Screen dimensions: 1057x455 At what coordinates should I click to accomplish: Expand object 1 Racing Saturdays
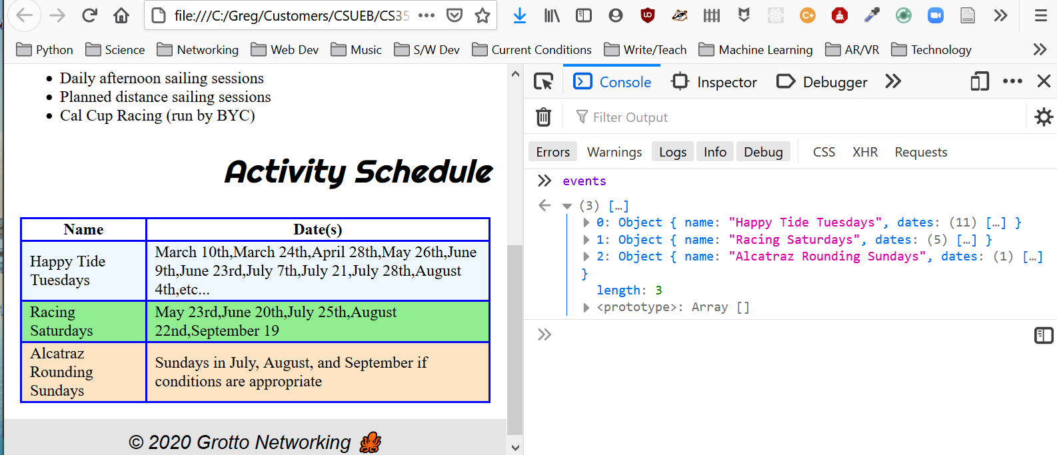tap(586, 239)
